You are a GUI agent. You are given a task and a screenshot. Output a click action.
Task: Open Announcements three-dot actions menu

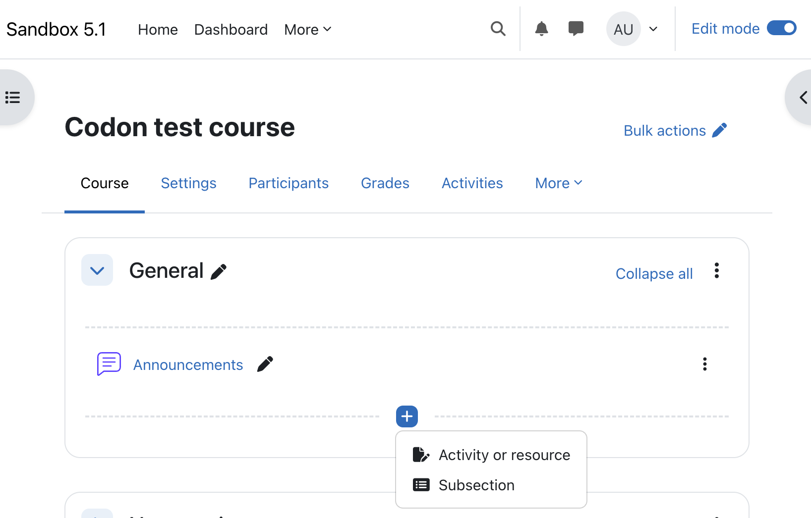(x=704, y=364)
